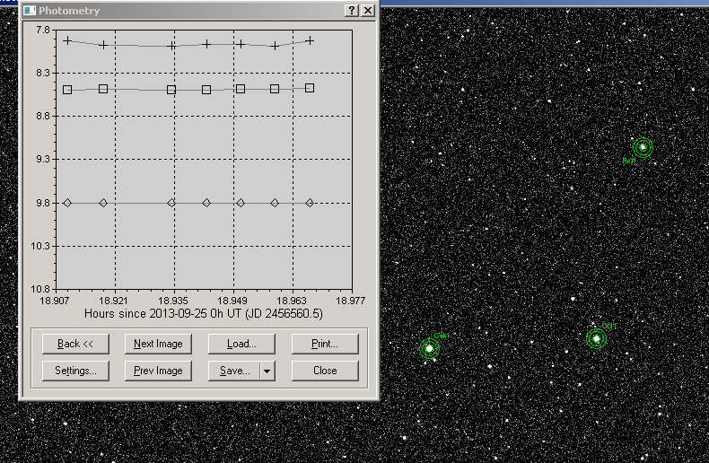The height and width of the screenshot is (463, 709).
Task: Click the 18.935 time axis label
Action: (x=172, y=301)
